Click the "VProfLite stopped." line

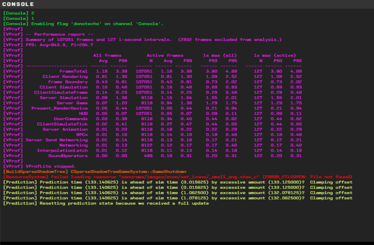coord(40,166)
